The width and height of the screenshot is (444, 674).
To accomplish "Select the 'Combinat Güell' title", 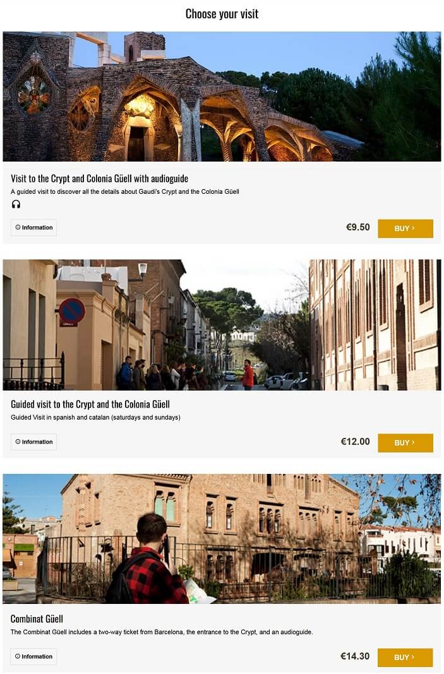I will click(x=37, y=619).
